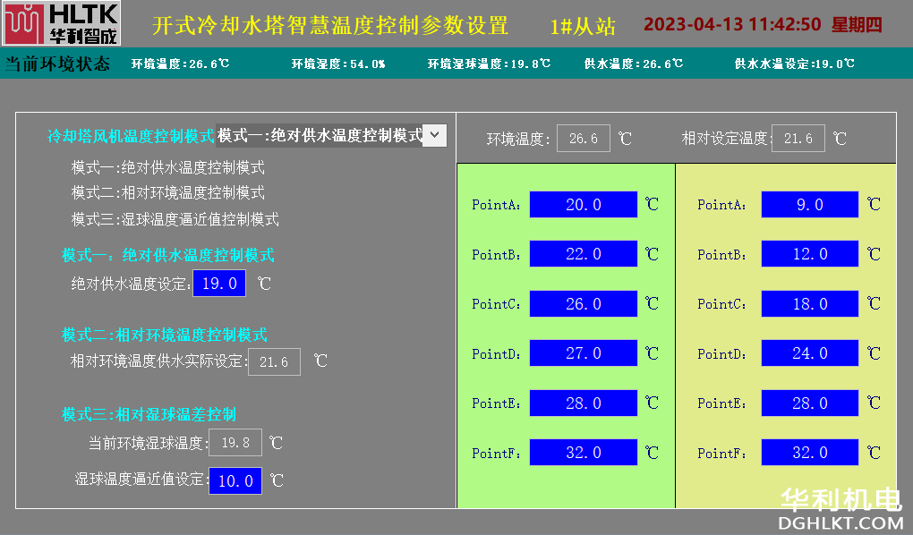The image size is (913, 535).
Task: Change PointF value 32.0 in green panel
Action: [x=584, y=453]
